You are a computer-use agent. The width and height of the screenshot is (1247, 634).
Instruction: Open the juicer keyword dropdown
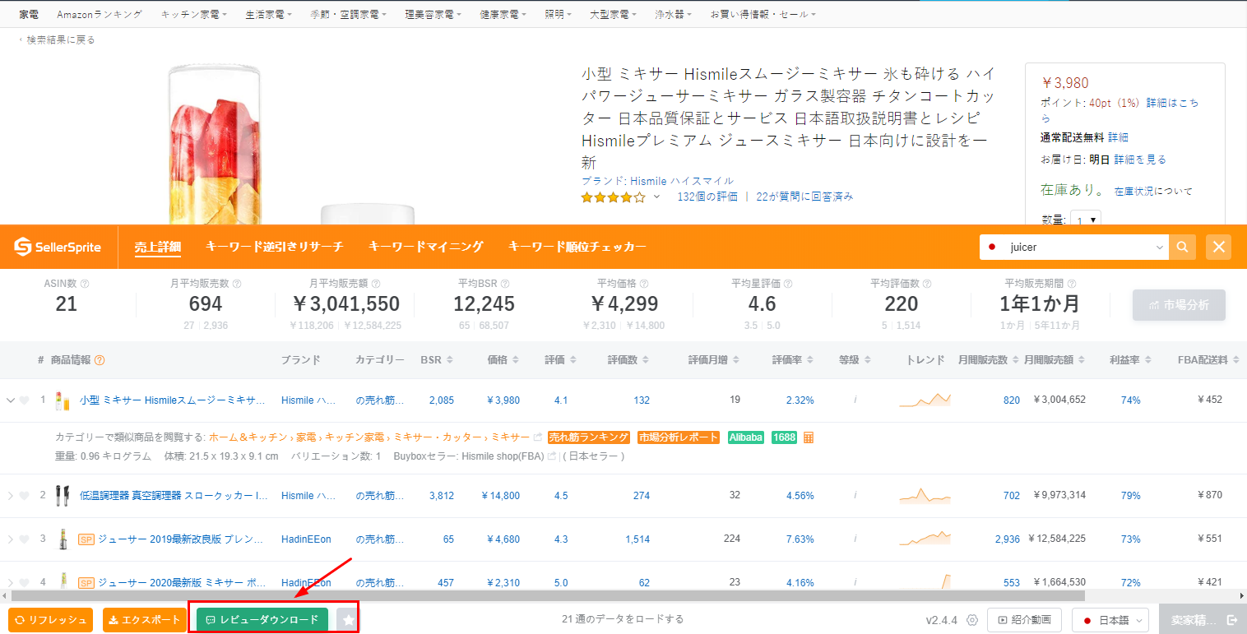(1160, 247)
